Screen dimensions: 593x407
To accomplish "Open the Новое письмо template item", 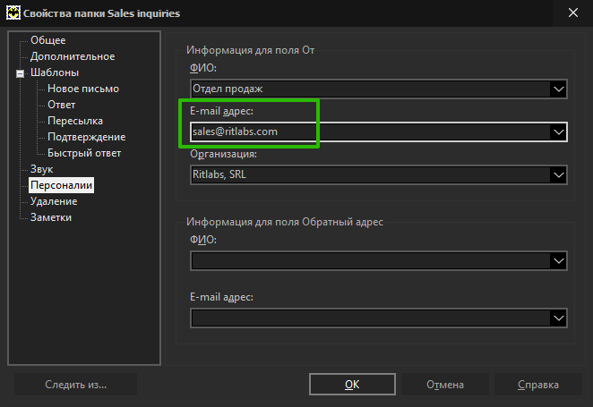I will pyautogui.click(x=83, y=89).
